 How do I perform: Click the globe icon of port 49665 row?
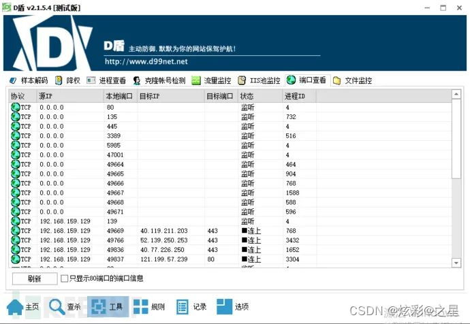[15, 174]
